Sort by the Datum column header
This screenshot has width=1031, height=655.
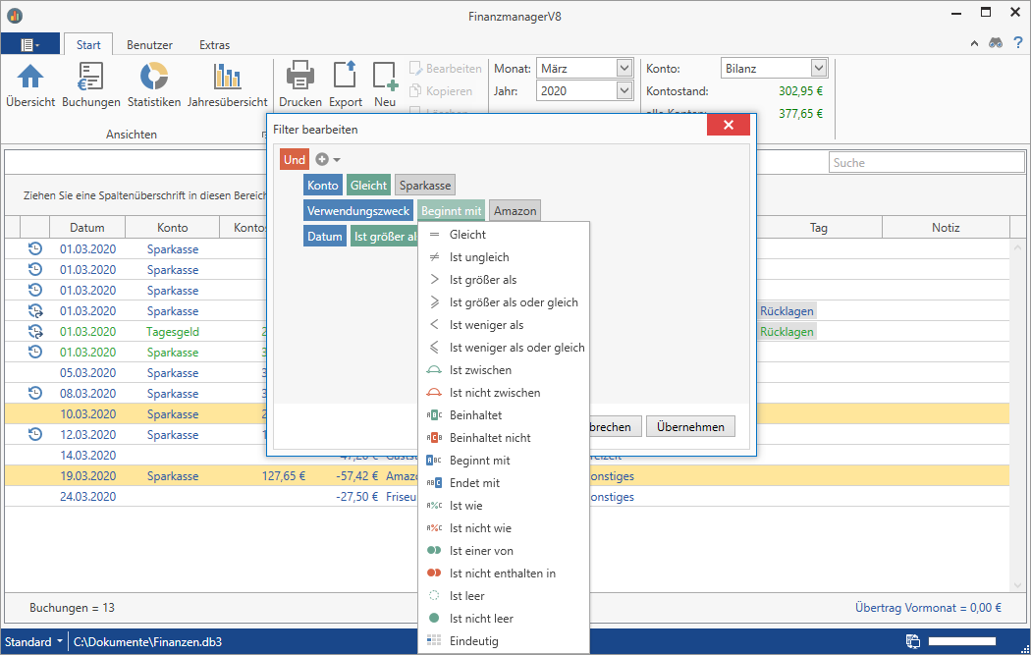[86, 228]
